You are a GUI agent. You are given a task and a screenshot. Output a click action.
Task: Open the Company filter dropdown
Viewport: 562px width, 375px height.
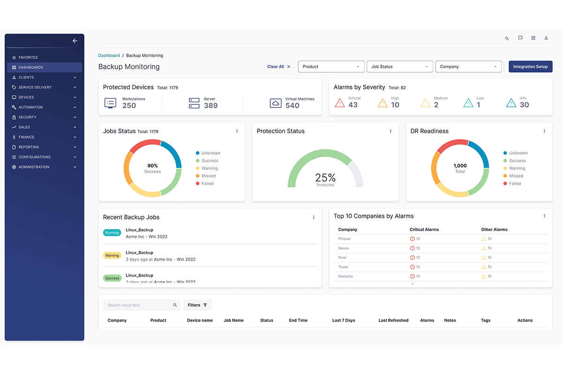click(x=468, y=67)
